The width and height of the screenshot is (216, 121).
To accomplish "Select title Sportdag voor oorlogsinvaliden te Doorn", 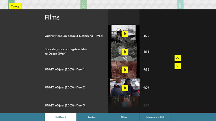I will (66, 51).
